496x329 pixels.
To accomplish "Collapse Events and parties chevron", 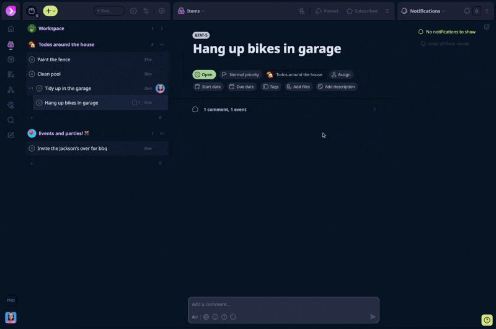I will [x=162, y=133].
